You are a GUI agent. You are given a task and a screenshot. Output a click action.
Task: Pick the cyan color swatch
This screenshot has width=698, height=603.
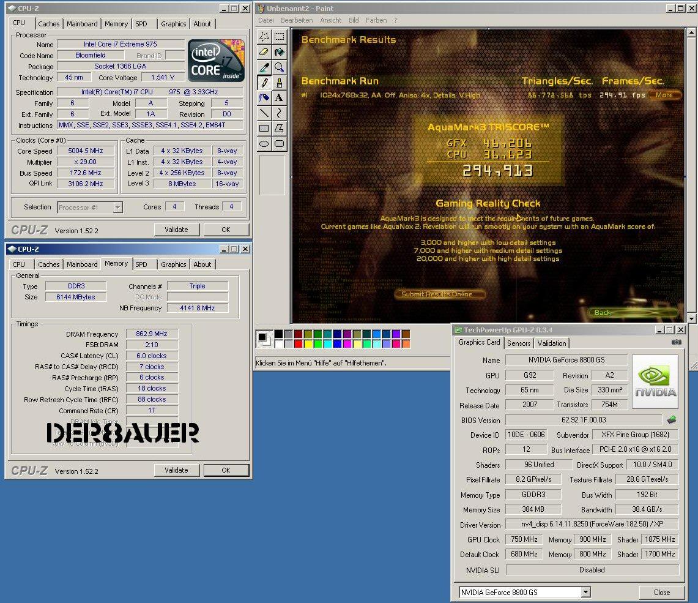[327, 343]
